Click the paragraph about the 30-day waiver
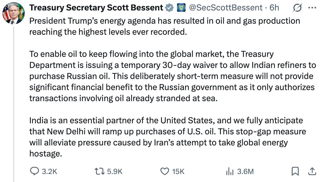 pyautogui.click(x=172, y=76)
